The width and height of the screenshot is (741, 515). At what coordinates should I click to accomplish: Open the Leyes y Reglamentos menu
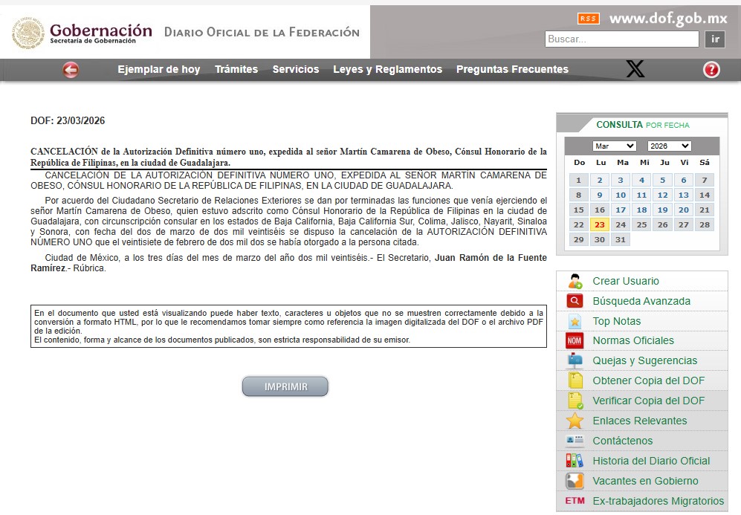coord(387,70)
